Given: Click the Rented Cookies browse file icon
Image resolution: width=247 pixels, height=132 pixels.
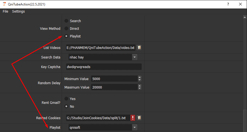Looking at the screenshot, I should [x=139, y=118].
